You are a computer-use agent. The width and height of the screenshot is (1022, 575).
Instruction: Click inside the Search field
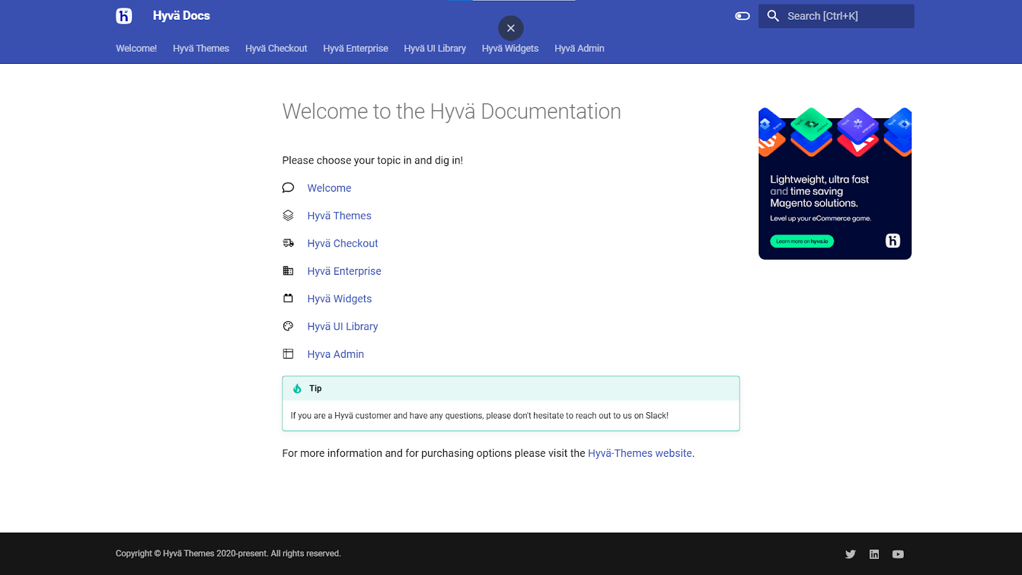(x=837, y=16)
